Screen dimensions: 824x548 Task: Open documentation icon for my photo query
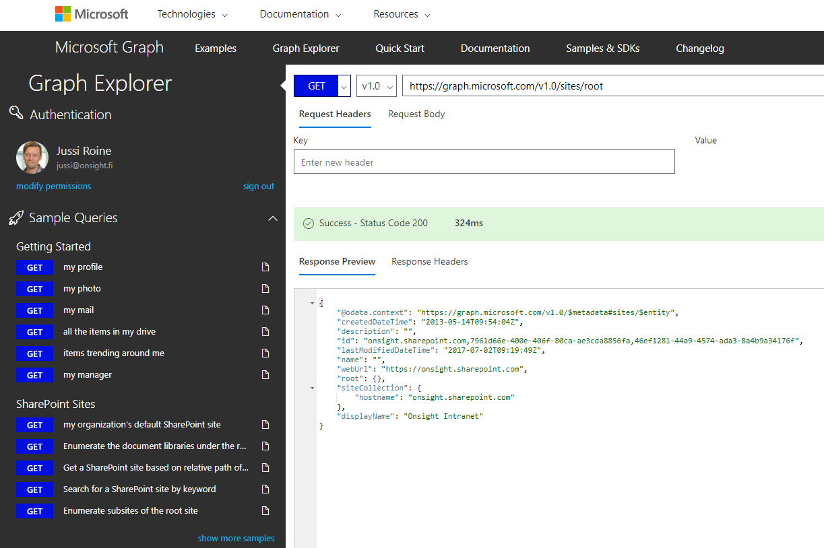pyautogui.click(x=265, y=289)
